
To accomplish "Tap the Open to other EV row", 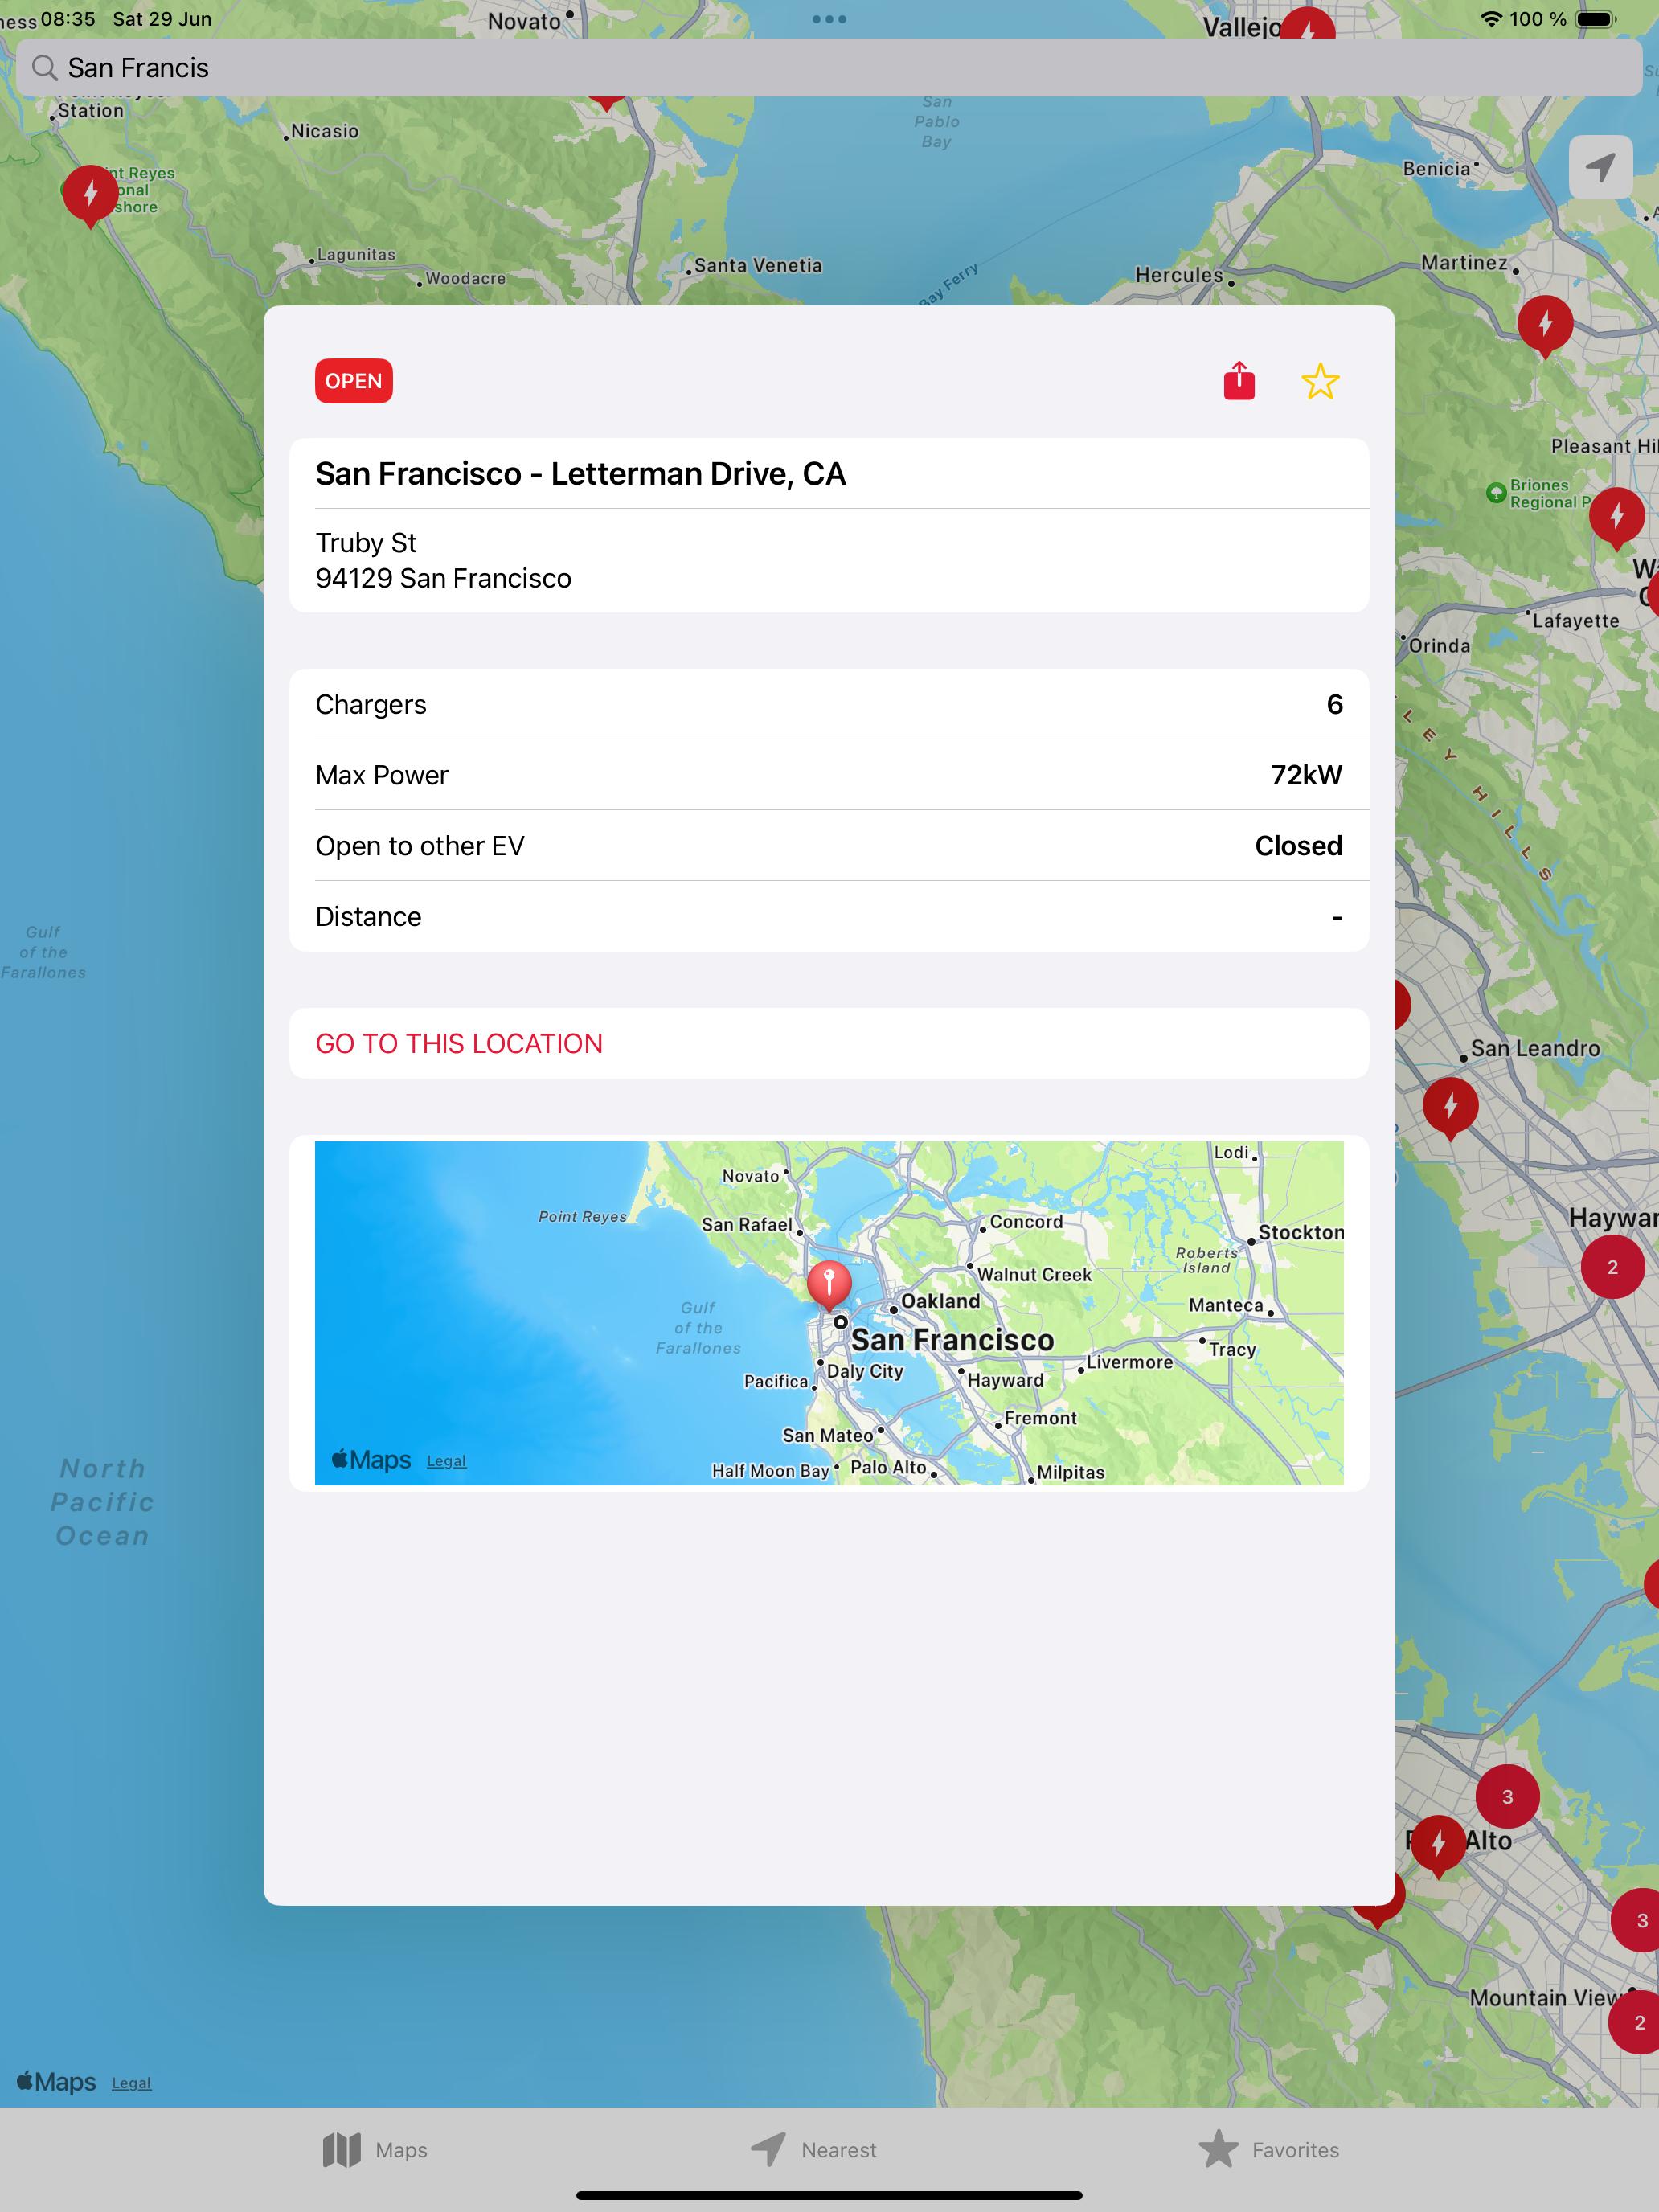I will pyautogui.click(x=829, y=846).
